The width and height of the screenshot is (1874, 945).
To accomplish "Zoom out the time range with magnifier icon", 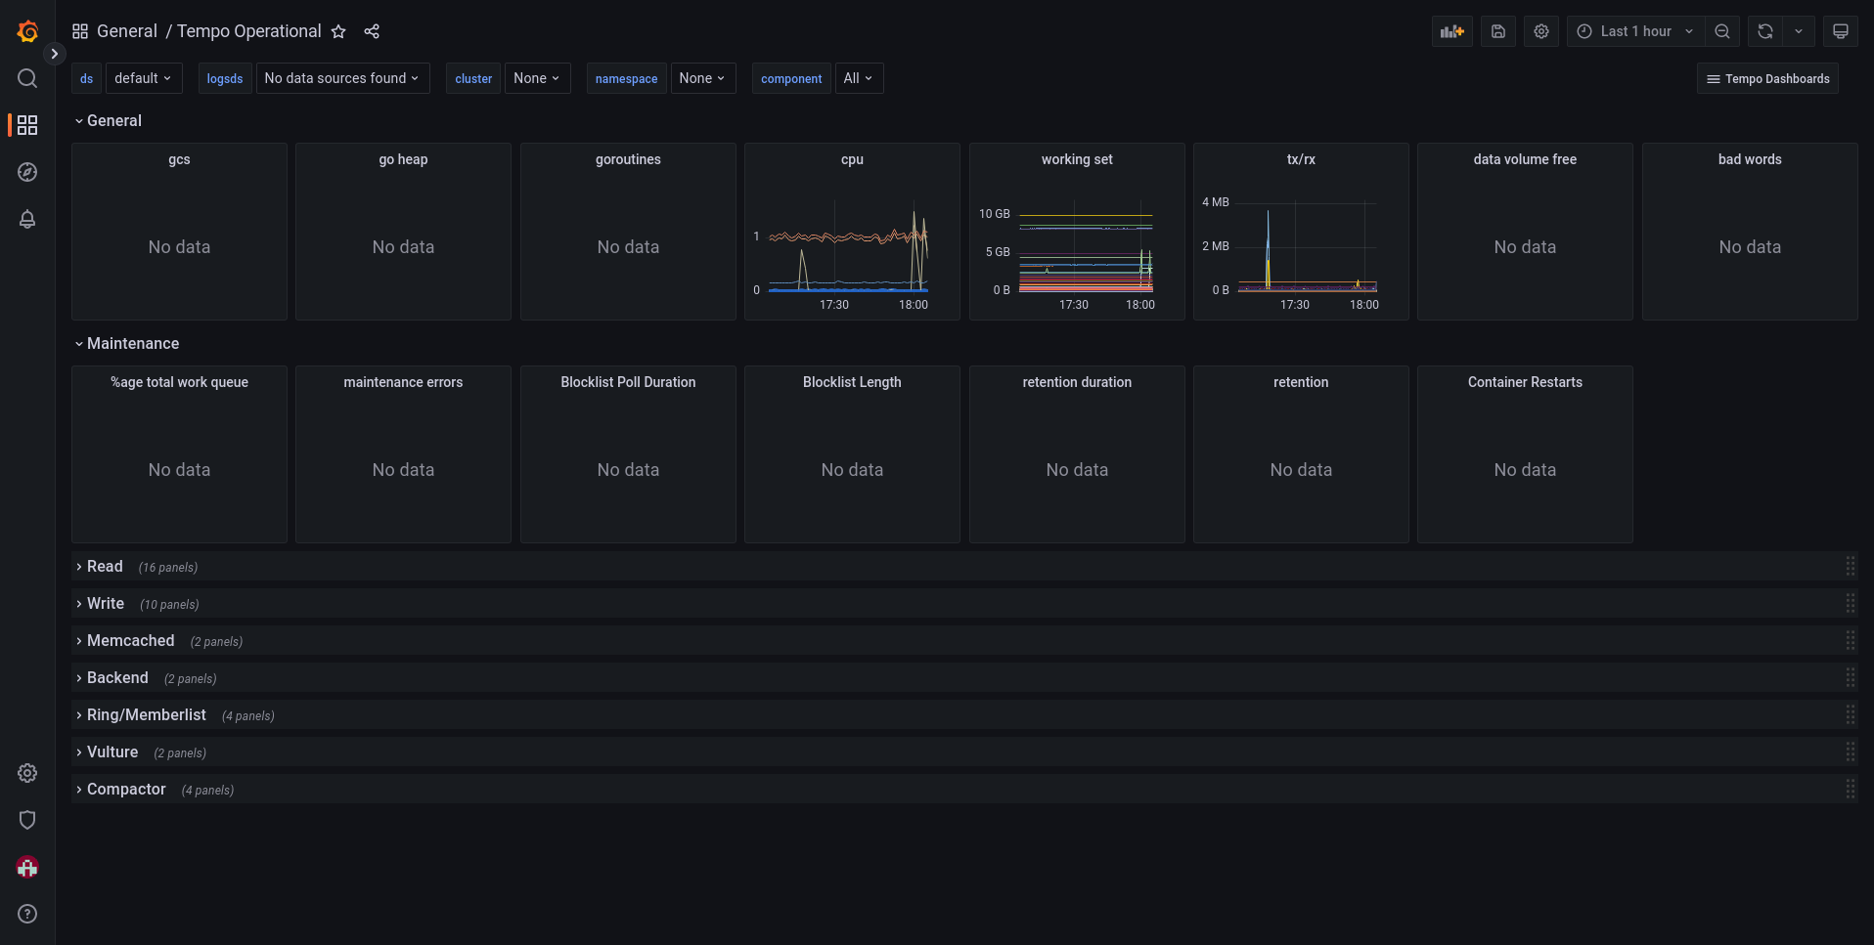I will (x=1722, y=31).
